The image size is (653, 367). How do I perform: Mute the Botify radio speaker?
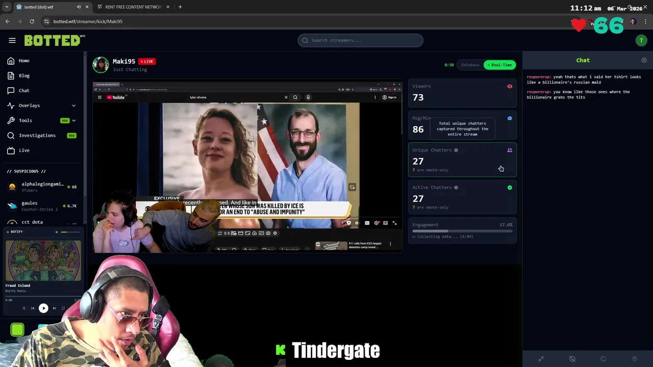[x=57, y=232]
